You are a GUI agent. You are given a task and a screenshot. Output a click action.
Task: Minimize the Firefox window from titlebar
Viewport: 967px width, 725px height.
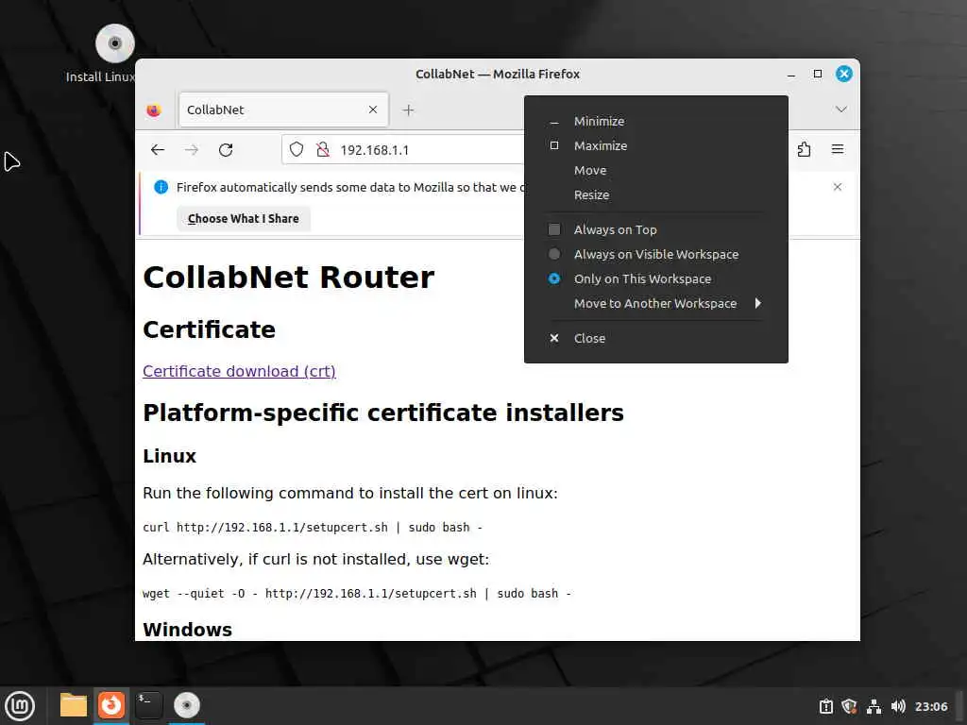[791, 75]
